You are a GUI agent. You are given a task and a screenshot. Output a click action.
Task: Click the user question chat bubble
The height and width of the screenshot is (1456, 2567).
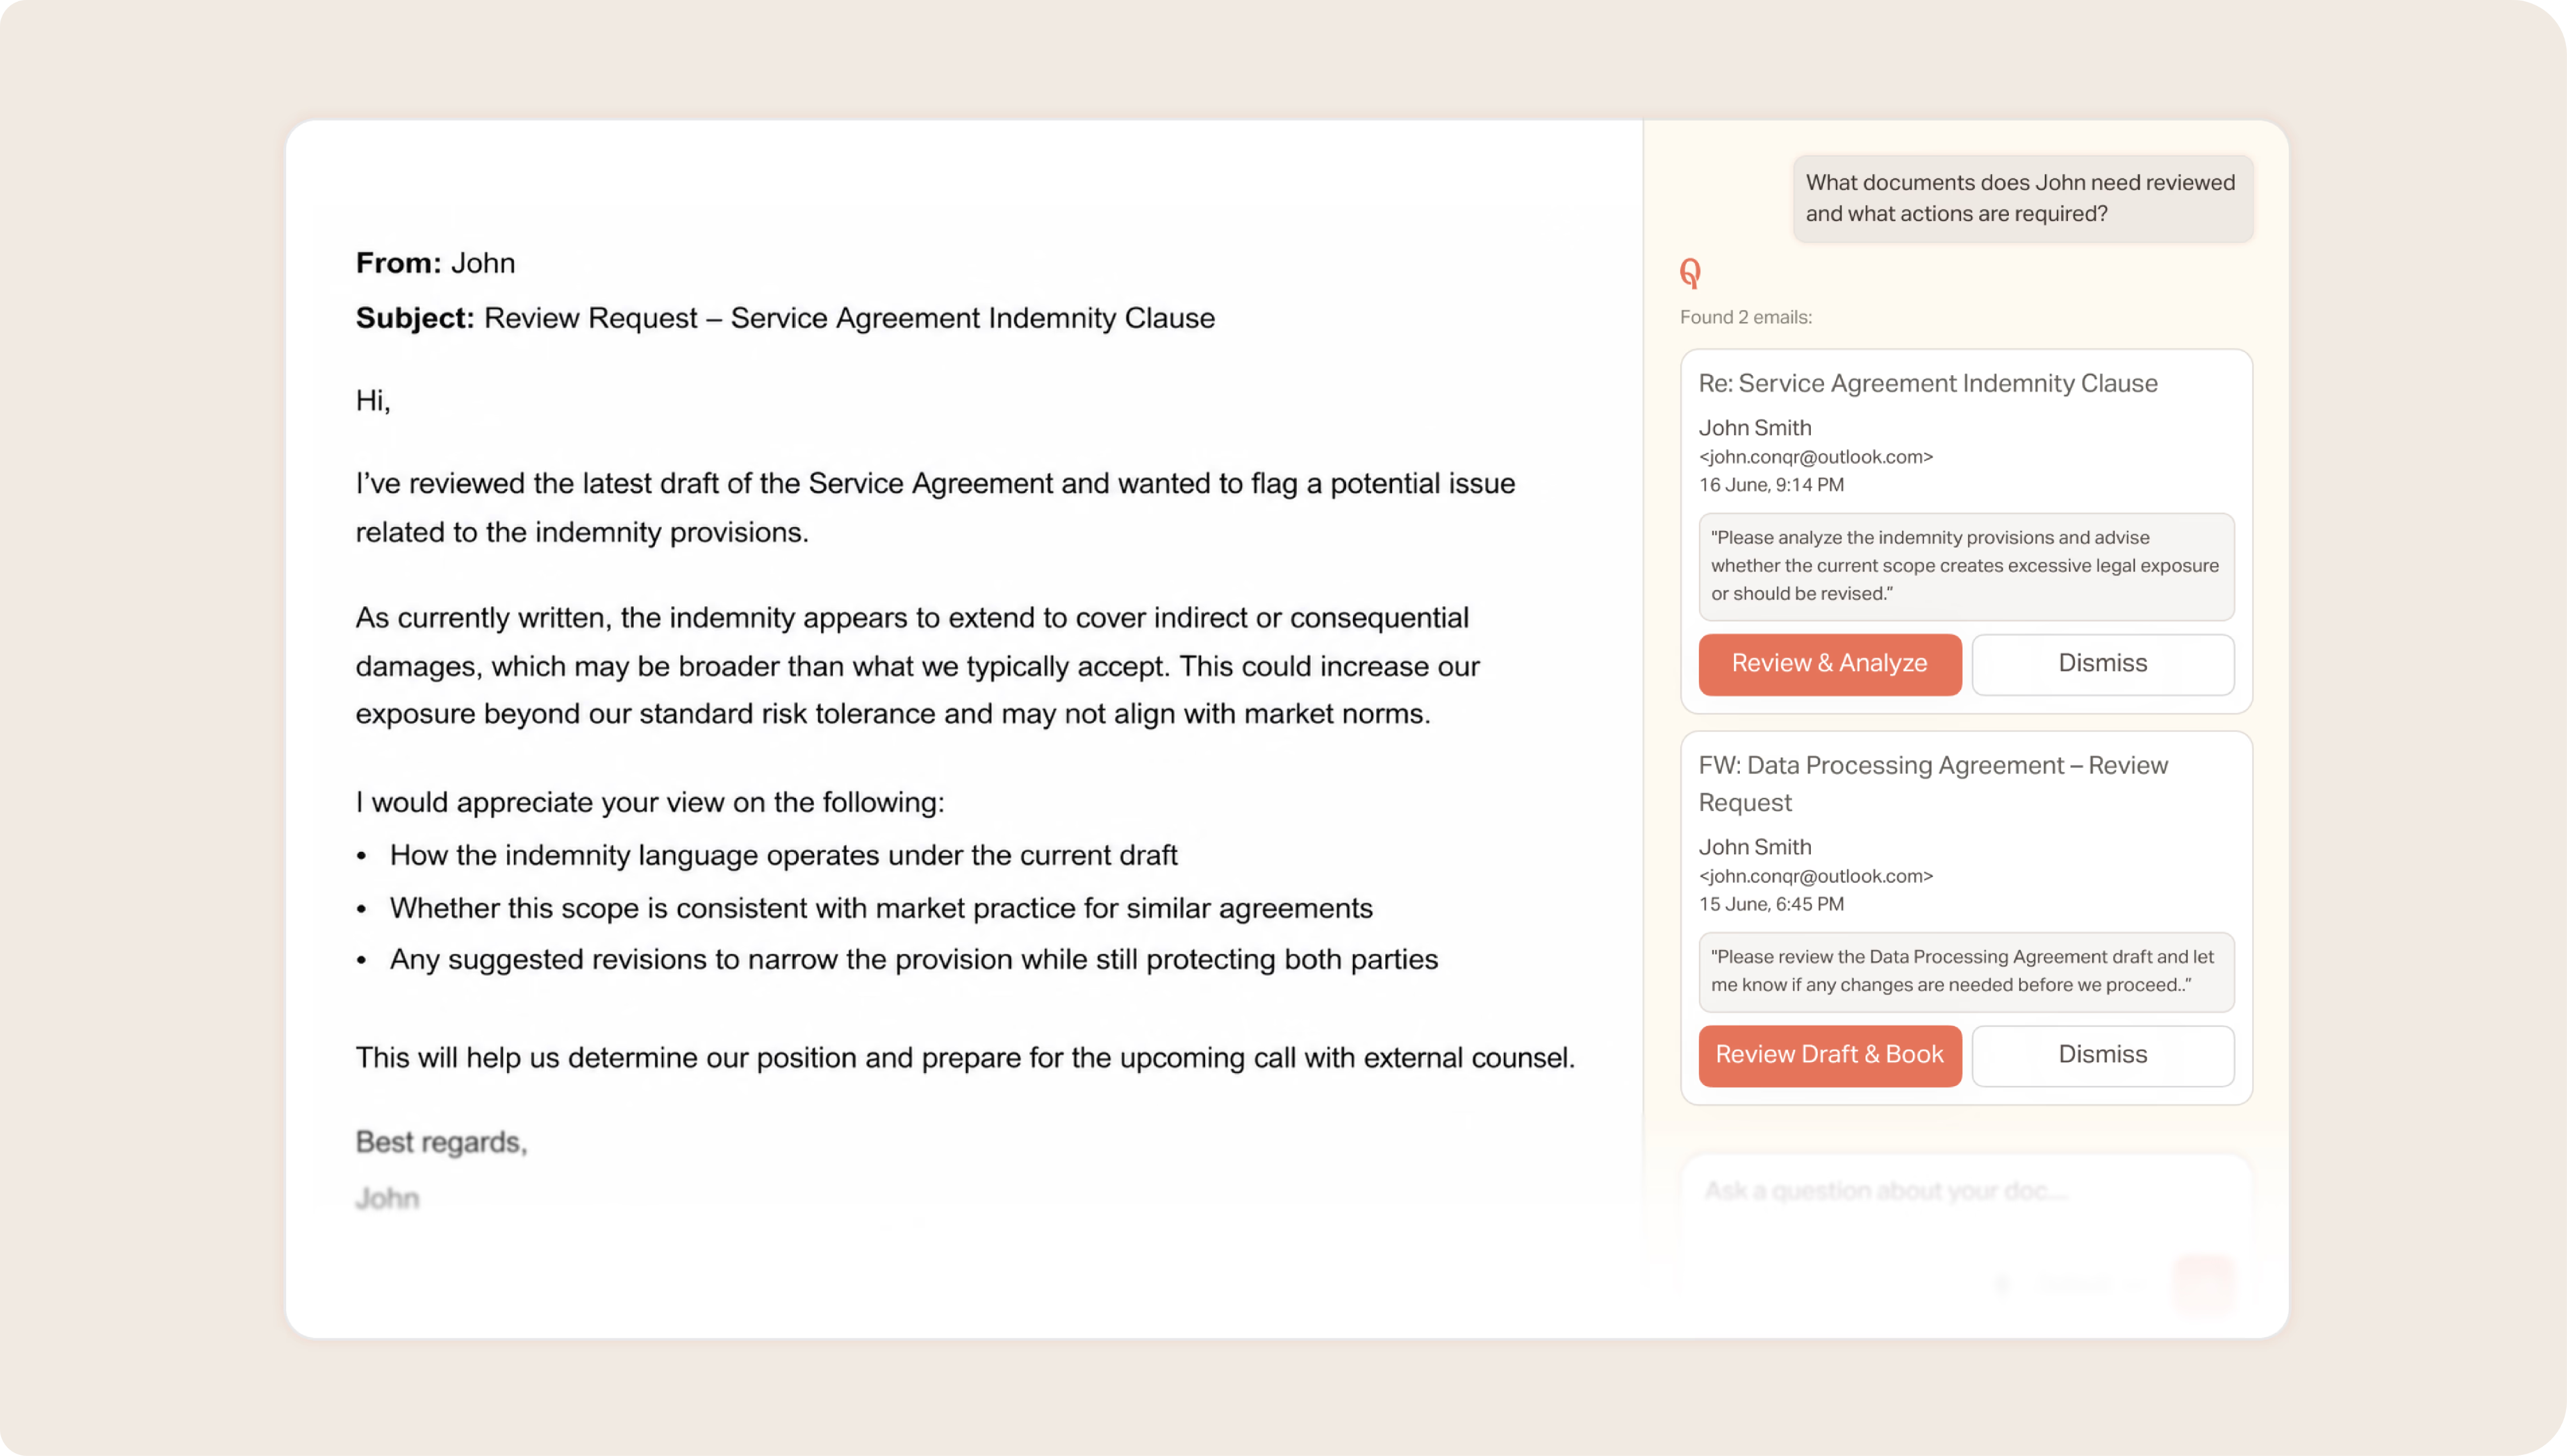(x=2022, y=198)
